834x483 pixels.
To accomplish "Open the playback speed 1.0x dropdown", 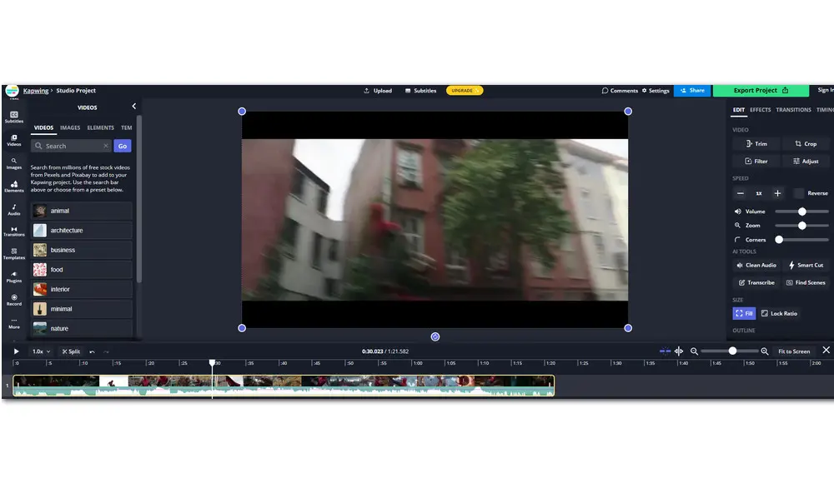I will tap(41, 351).
